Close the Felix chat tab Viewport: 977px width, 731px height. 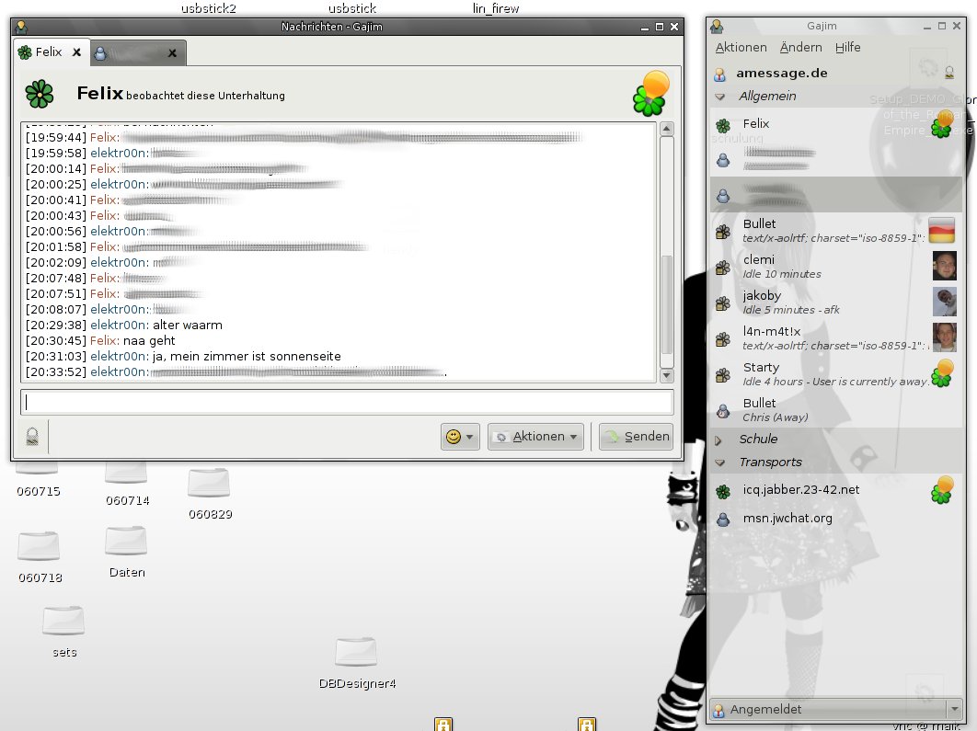tap(77, 53)
